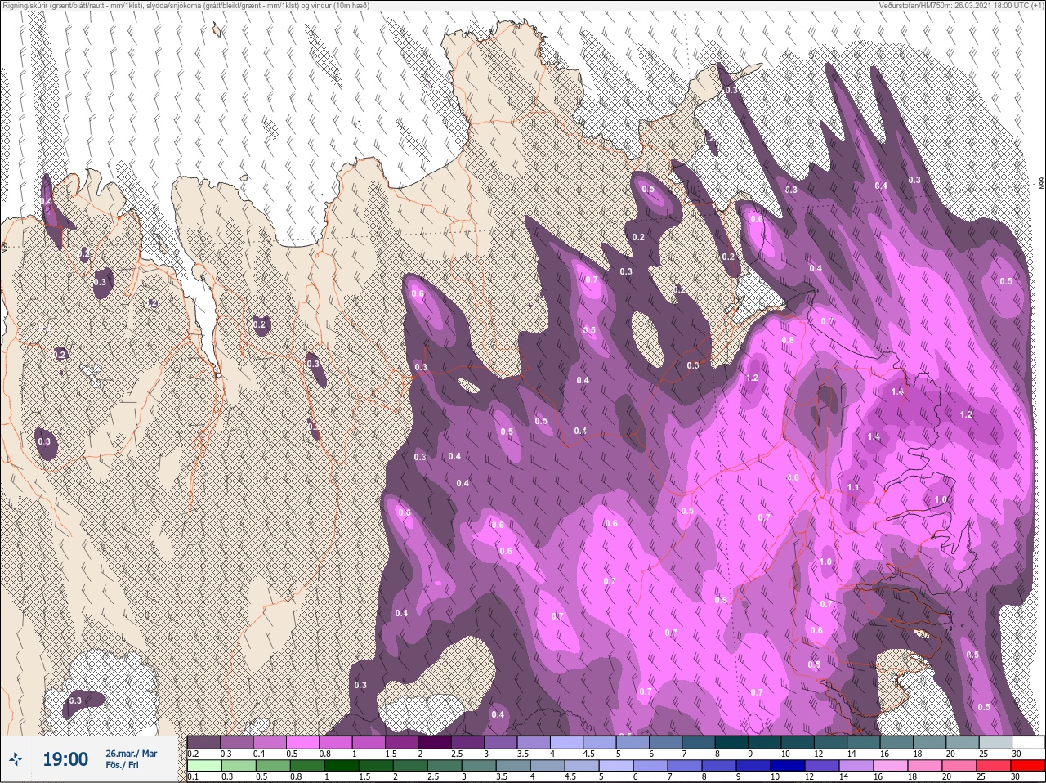Click the 25 label in the rain legend row
Viewport: 1046px width, 783px height.
[982, 776]
